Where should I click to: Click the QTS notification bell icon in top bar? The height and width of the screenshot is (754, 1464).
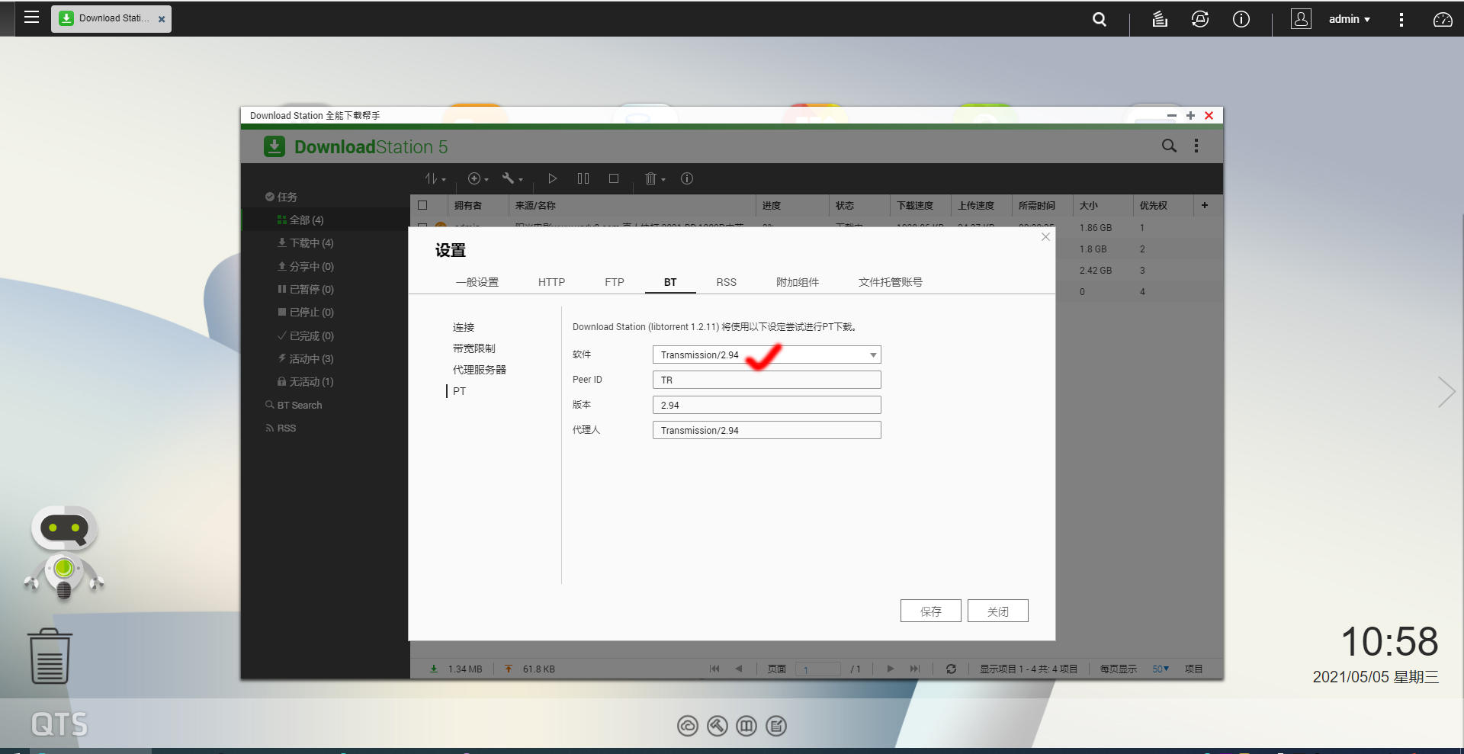(1199, 19)
